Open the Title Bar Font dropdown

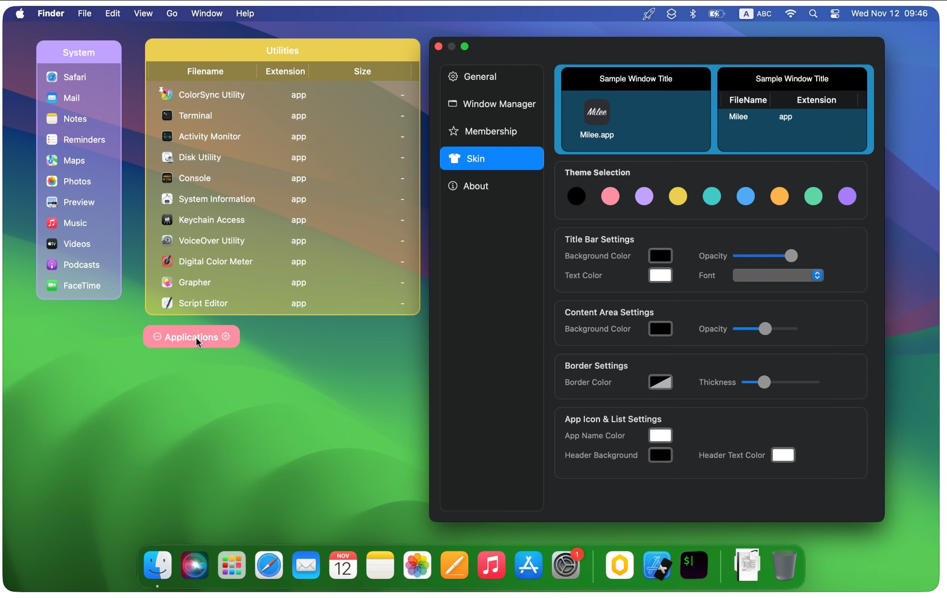pyautogui.click(x=778, y=275)
